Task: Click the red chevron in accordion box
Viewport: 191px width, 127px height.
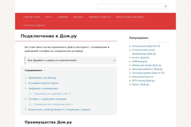Action: (x=114, y=60)
